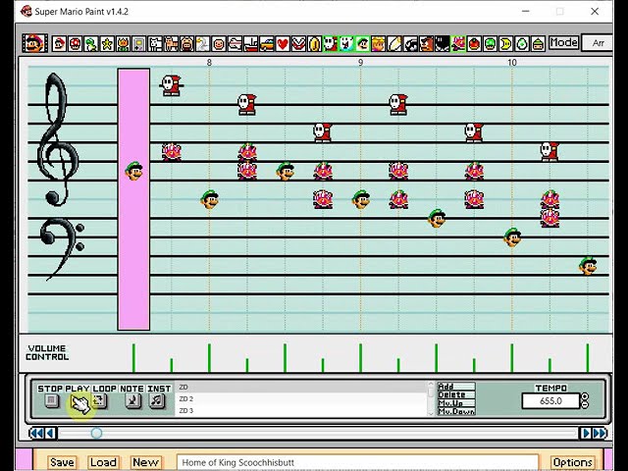Screen dimensions: 628x471
Task: Click the song position slider knob
Action: point(96,433)
